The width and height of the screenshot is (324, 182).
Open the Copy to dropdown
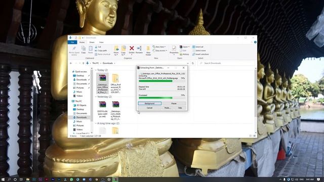[x=124, y=51]
